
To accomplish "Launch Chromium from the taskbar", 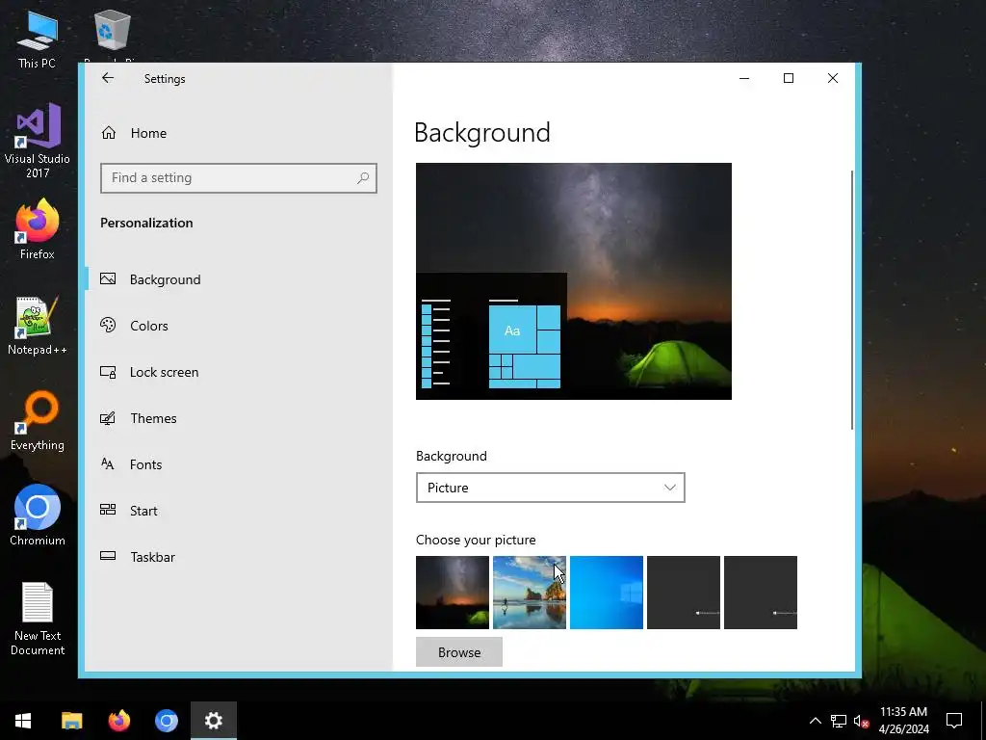I will 167,721.
